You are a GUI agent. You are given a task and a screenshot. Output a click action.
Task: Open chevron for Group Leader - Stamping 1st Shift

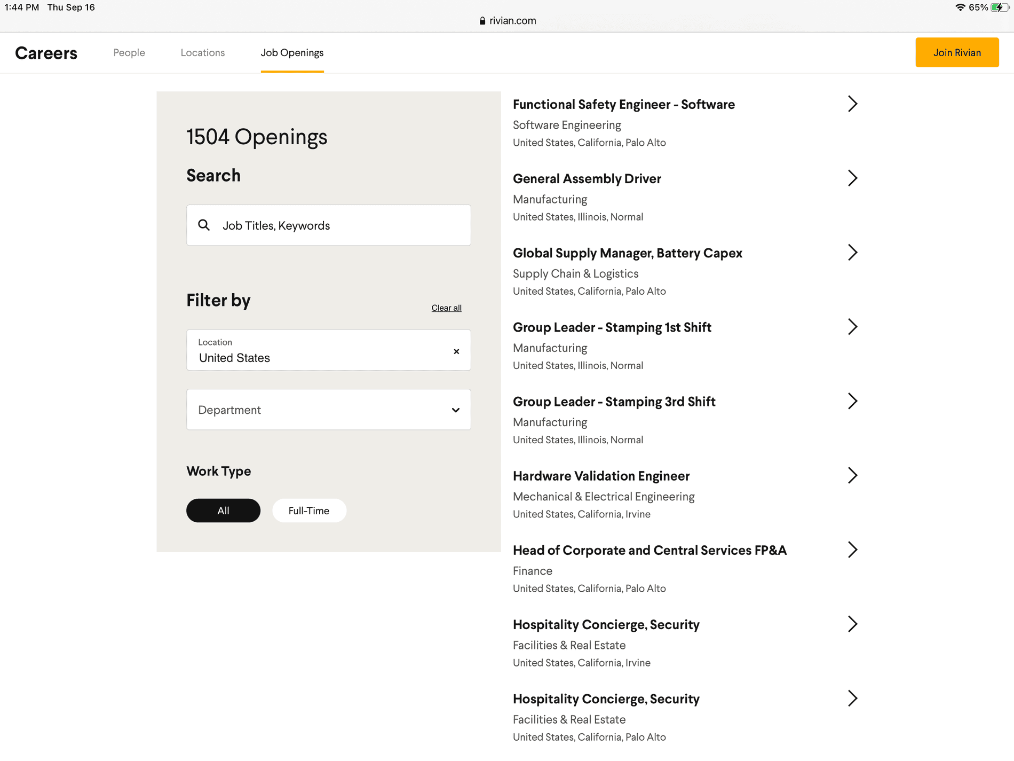(852, 326)
